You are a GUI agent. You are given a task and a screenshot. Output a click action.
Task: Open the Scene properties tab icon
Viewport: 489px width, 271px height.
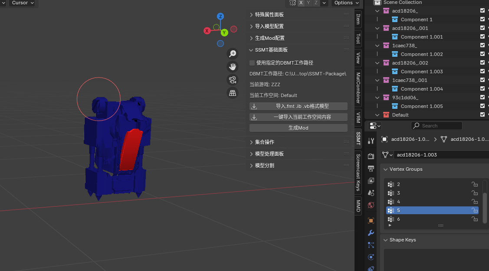coord(371,193)
